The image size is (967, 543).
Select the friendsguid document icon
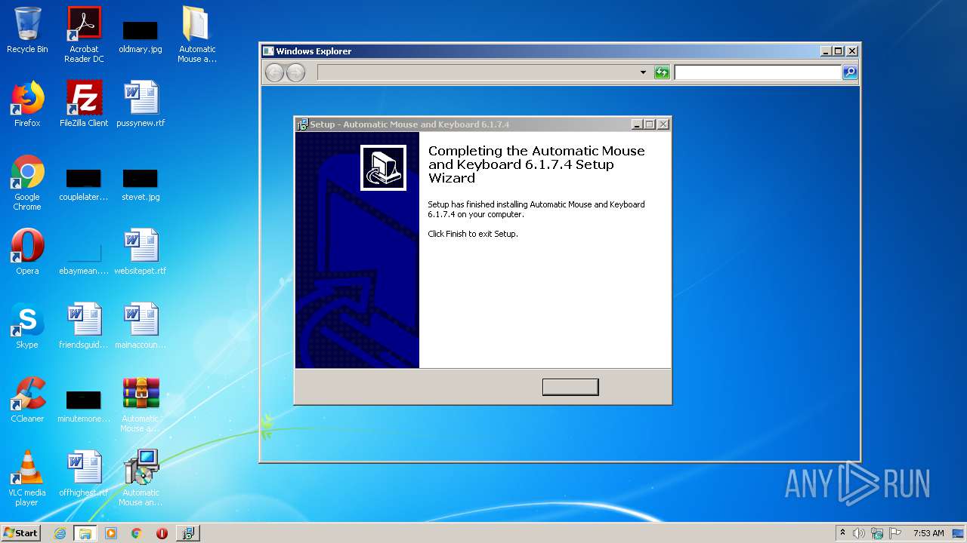click(x=84, y=326)
